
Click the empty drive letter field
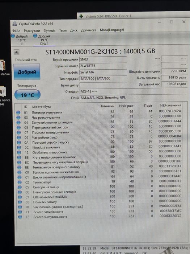[103, 85]
